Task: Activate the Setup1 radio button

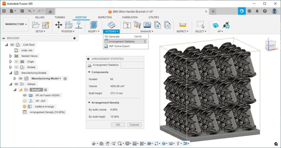Action: coord(46,90)
